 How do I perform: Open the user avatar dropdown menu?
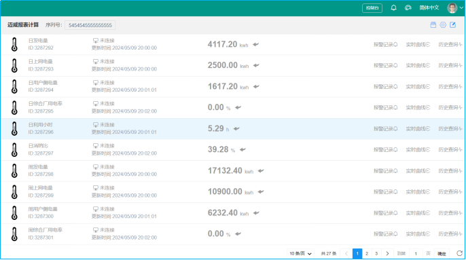(x=455, y=8)
